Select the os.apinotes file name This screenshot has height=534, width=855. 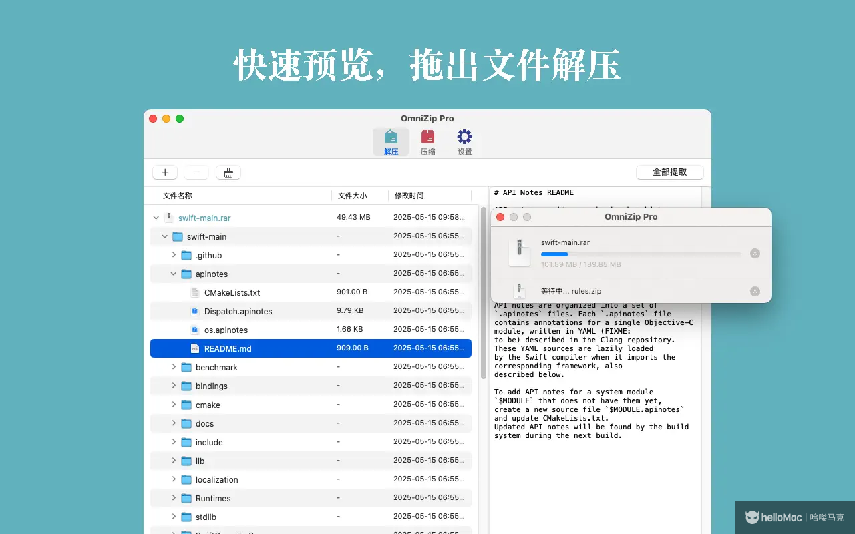pos(226,330)
